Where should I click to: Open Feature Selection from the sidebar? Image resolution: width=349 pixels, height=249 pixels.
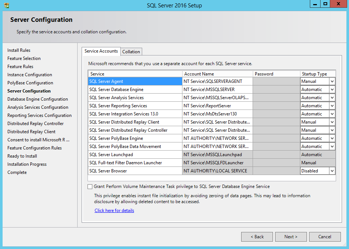click(24, 58)
